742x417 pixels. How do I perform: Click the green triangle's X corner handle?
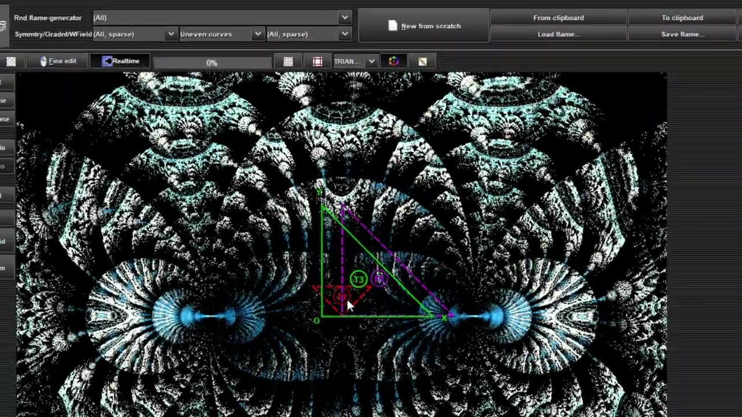(x=445, y=317)
